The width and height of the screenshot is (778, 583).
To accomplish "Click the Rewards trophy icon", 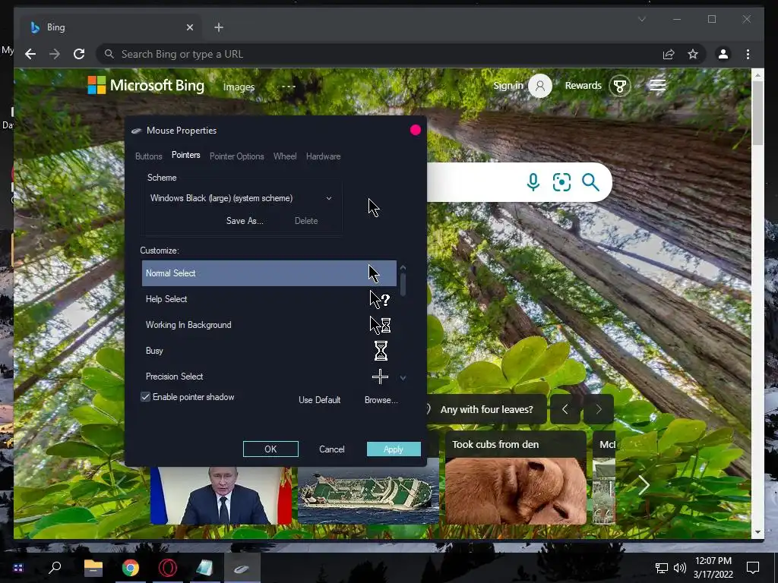I will [x=620, y=86].
